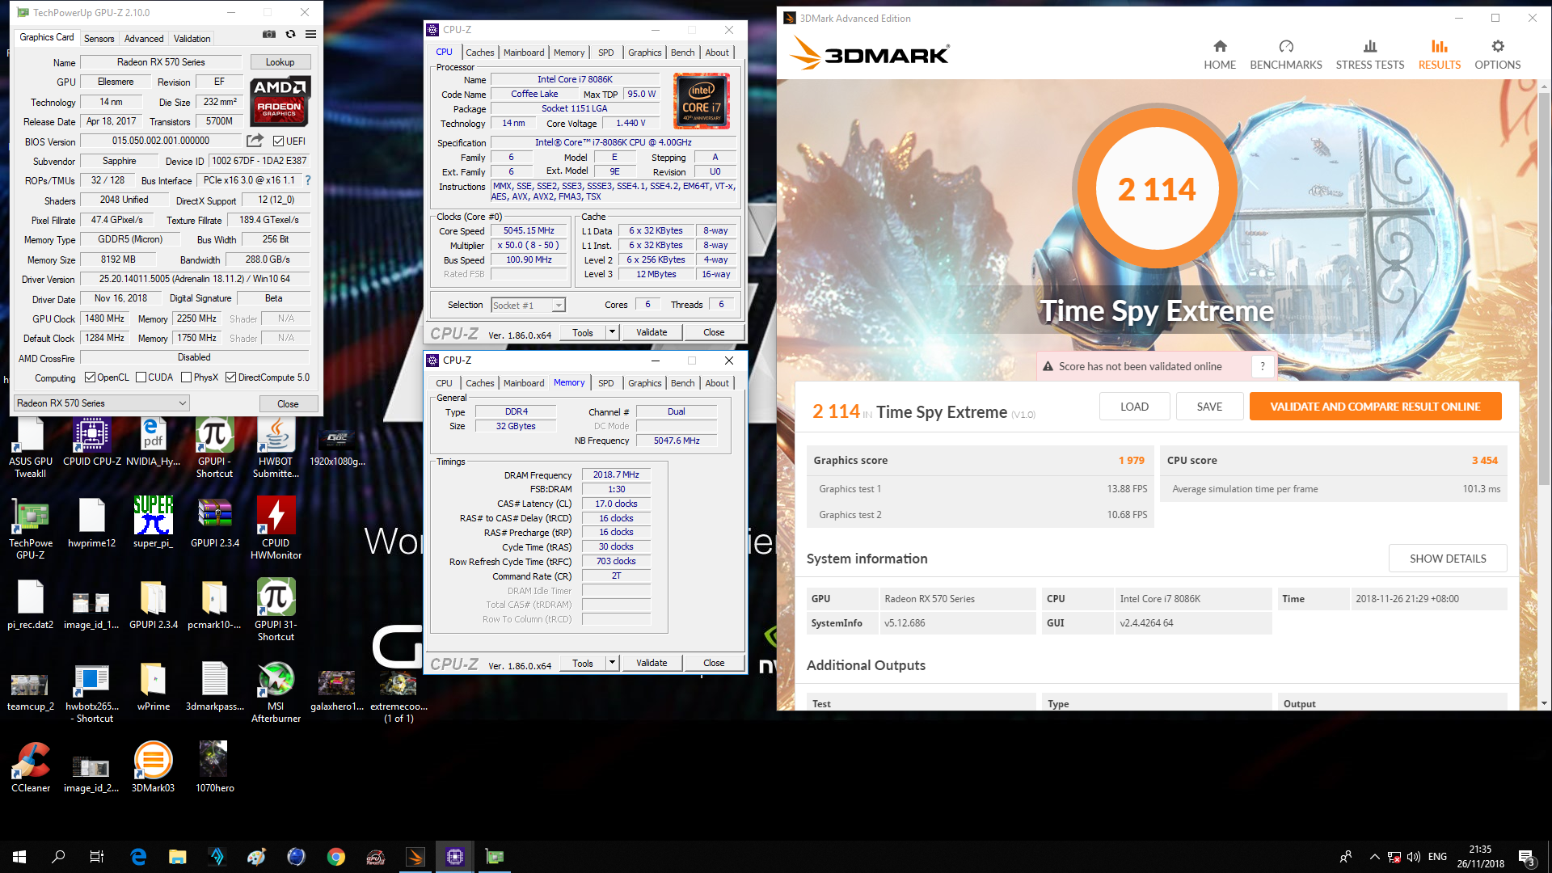Image resolution: width=1552 pixels, height=873 pixels.
Task: Open the HWBOT Submitter desktop icon
Action: click(x=276, y=447)
